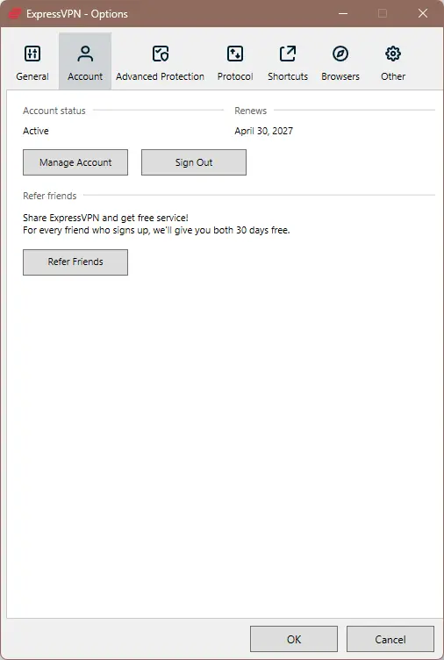
Task: Click the 'Renews' section heading
Action: tap(250, 111)
